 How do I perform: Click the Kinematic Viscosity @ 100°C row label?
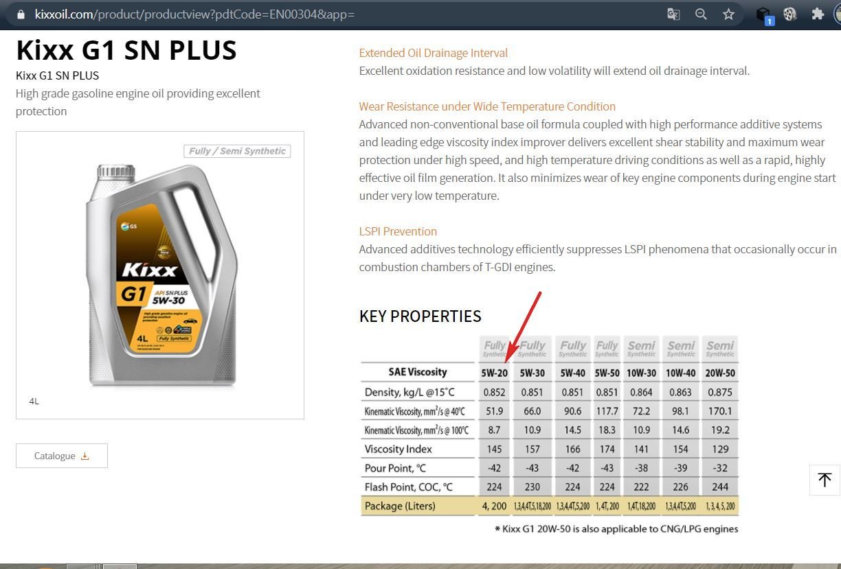click(416, 430)
